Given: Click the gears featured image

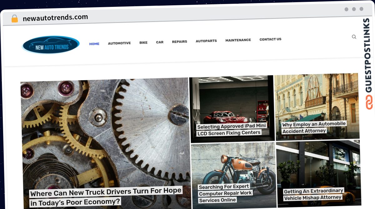Looking at the screenshot, I should pos(106,143).
